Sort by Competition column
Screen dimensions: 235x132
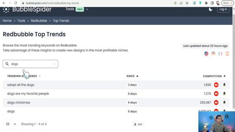(x=214, y=76)
